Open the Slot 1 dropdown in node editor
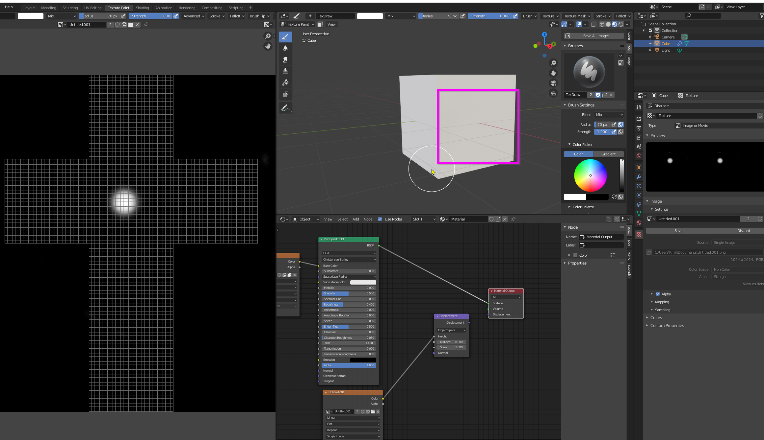This screenshot has height=440, width=764. (424, 219)
